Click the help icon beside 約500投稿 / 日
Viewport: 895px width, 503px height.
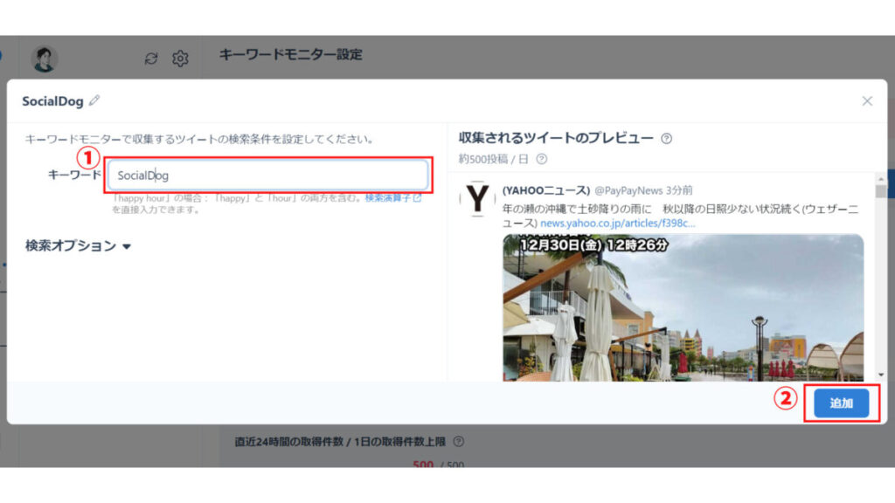[541, 159]
